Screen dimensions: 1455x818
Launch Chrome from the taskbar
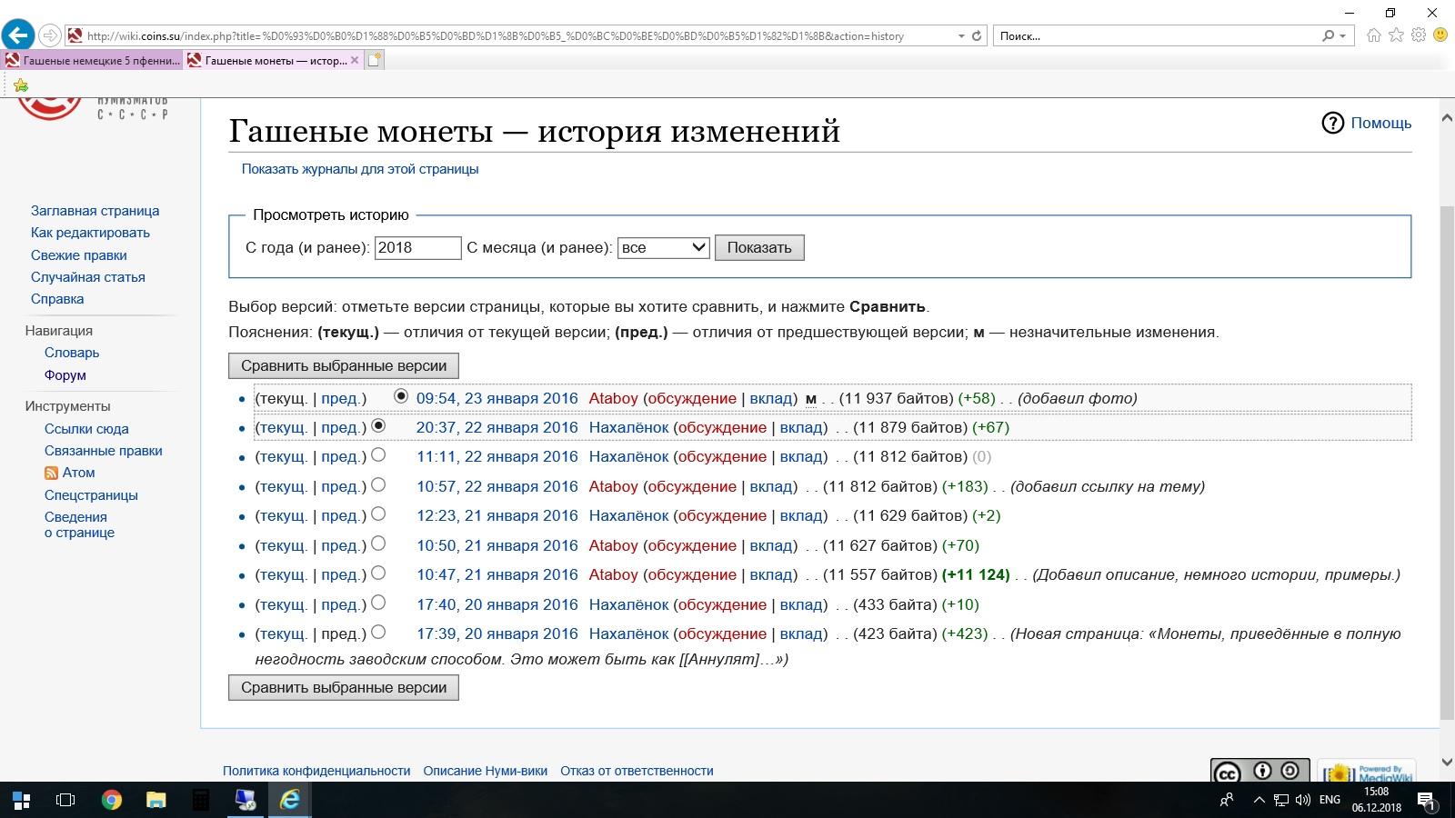point(112,800)
